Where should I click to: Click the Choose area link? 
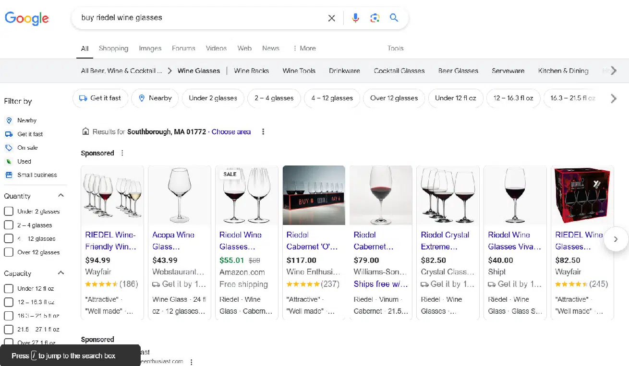(x=231, y=131)
